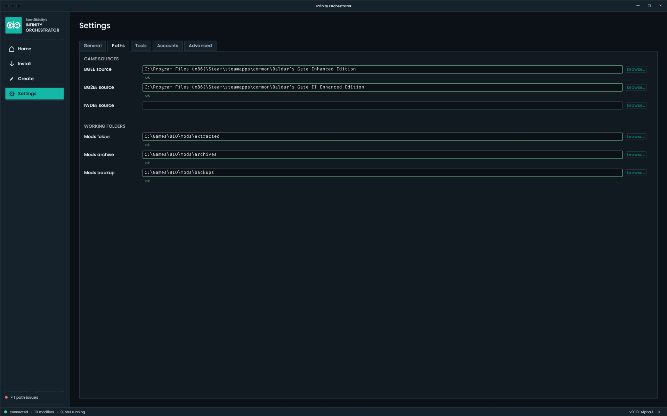Browse for the Mods backup path
667x416 pixels.
(636, 173)
